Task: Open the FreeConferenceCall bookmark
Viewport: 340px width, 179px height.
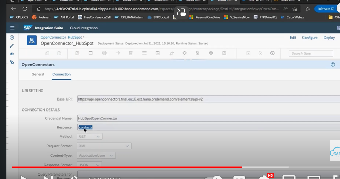Action: 94,17
